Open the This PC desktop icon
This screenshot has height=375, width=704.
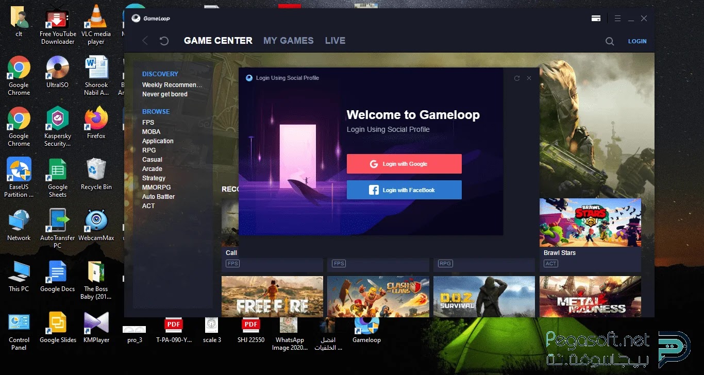tap(19, 276)
